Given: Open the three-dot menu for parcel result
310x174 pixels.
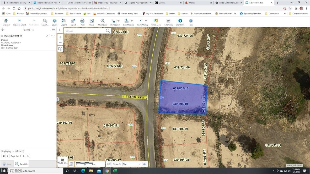Looking at the screenshot, I should 53,36.
